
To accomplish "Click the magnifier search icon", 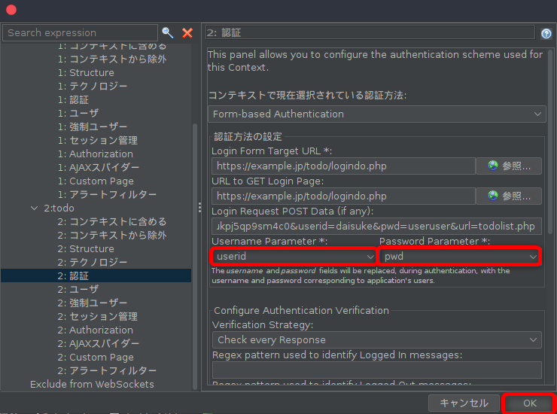I will point(168,32).
